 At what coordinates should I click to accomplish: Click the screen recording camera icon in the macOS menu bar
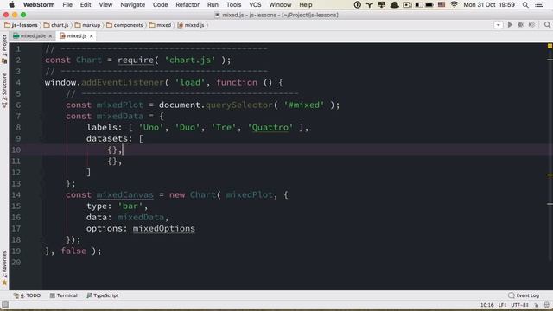[407, 4]
